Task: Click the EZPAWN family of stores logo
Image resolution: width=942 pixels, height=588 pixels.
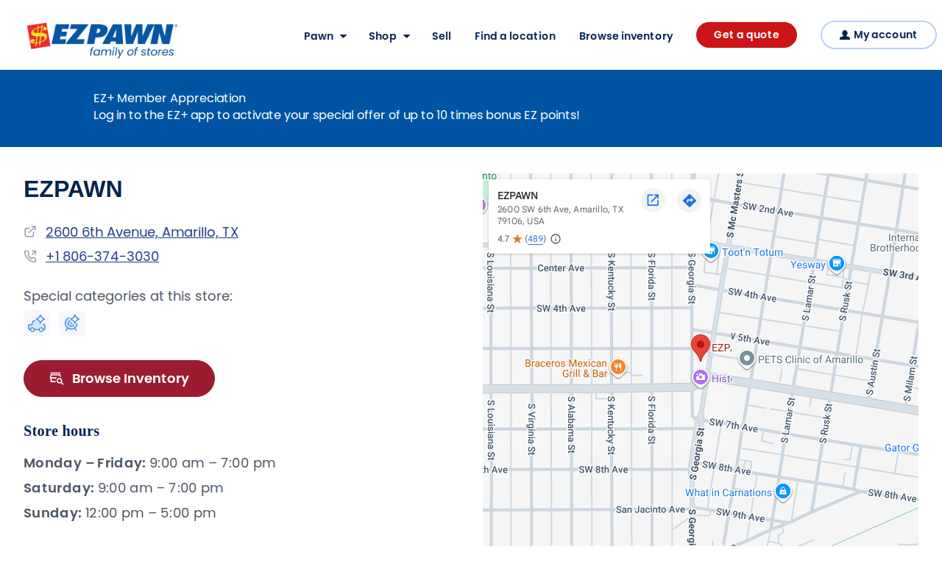Action: pyautogui.click(x=102, y=40)
